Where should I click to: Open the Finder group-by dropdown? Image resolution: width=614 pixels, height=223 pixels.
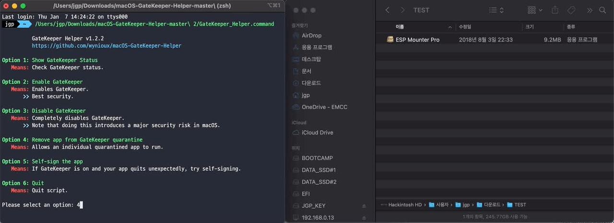(x=535, y=10)
